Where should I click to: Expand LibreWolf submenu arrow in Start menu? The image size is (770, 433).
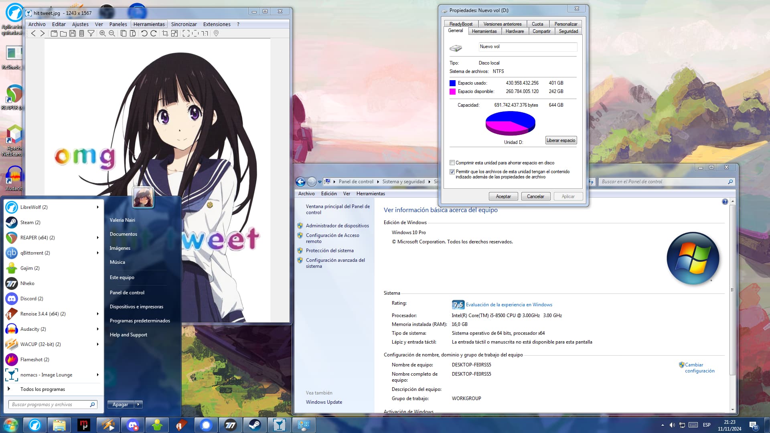[x=97, y=207]
